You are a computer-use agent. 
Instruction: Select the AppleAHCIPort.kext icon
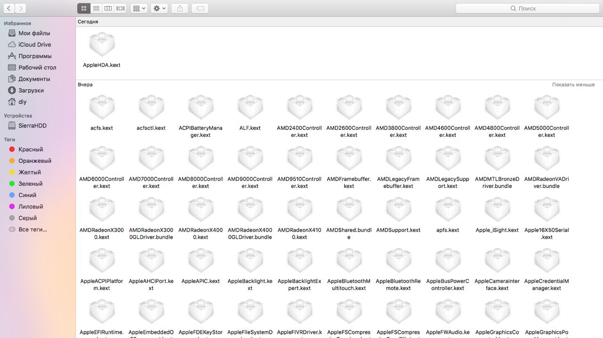(151, 261)
